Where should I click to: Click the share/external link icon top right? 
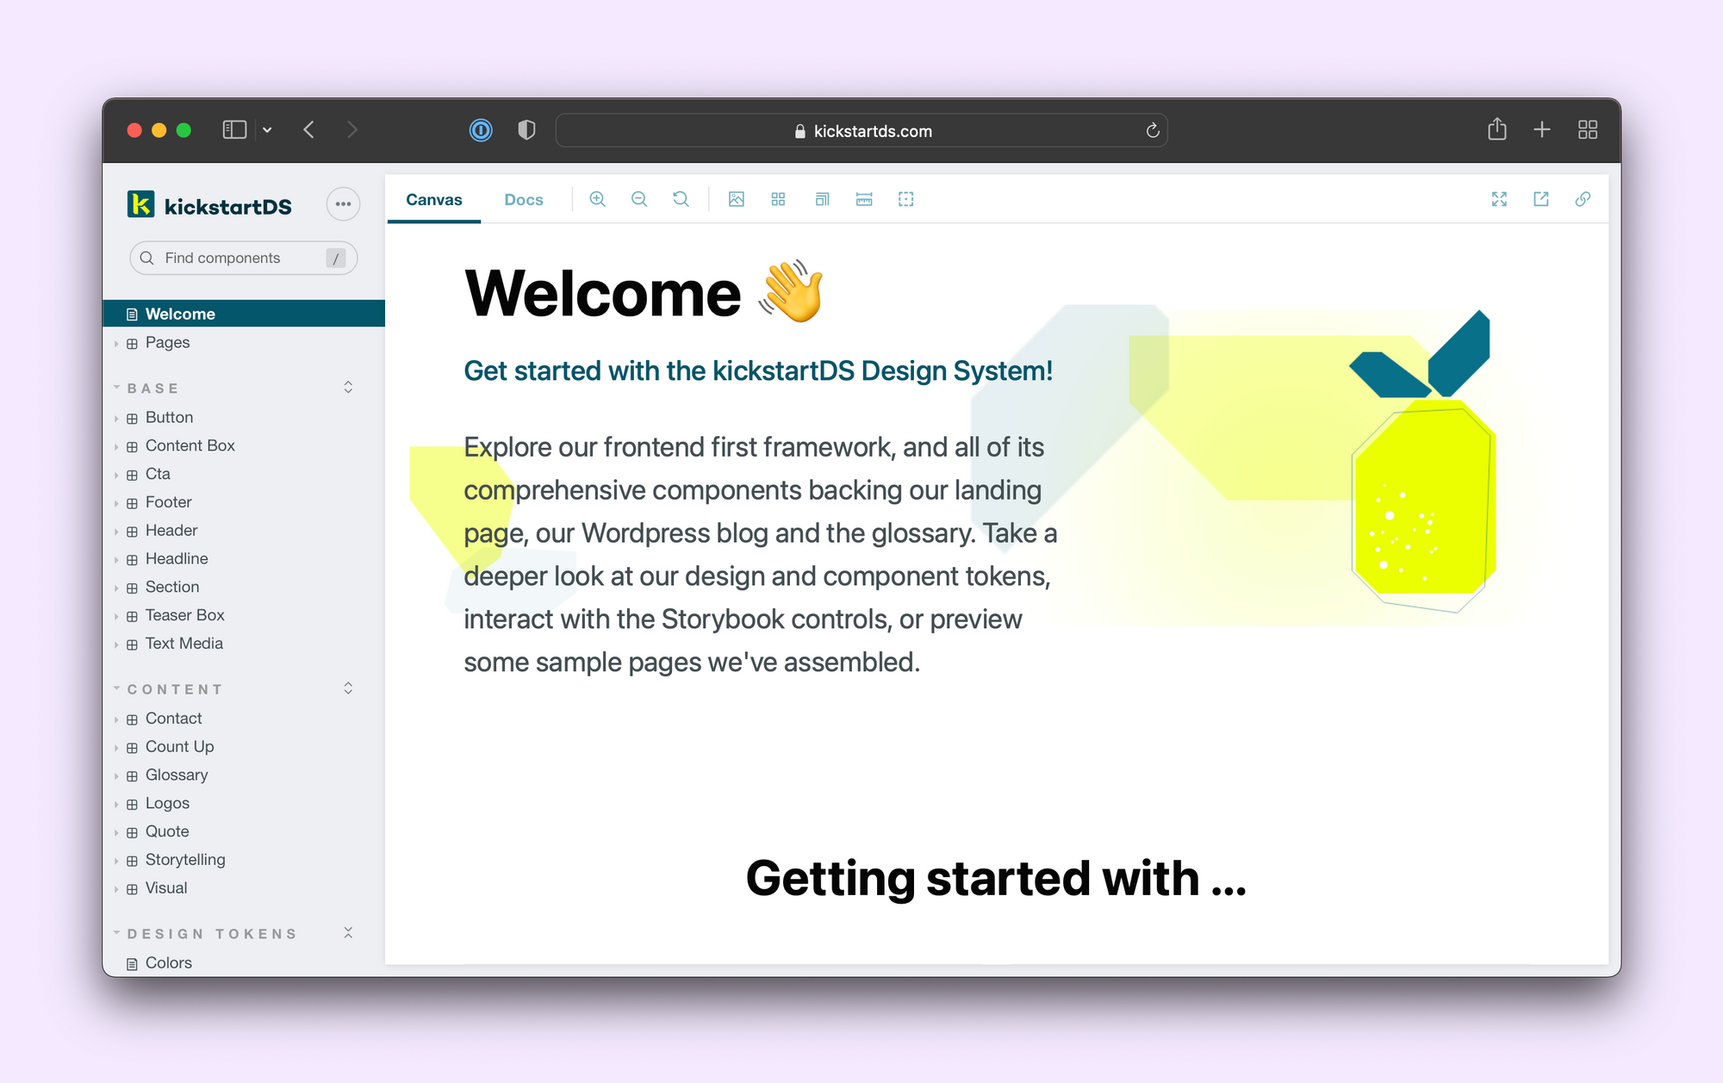1541,198
